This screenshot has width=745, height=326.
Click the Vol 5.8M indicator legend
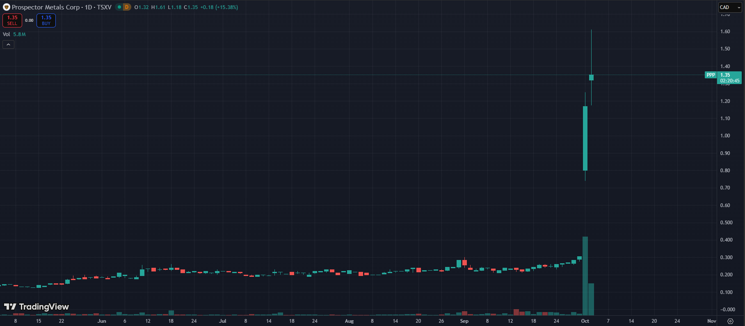pyautogui.click(x=14, y=34)
